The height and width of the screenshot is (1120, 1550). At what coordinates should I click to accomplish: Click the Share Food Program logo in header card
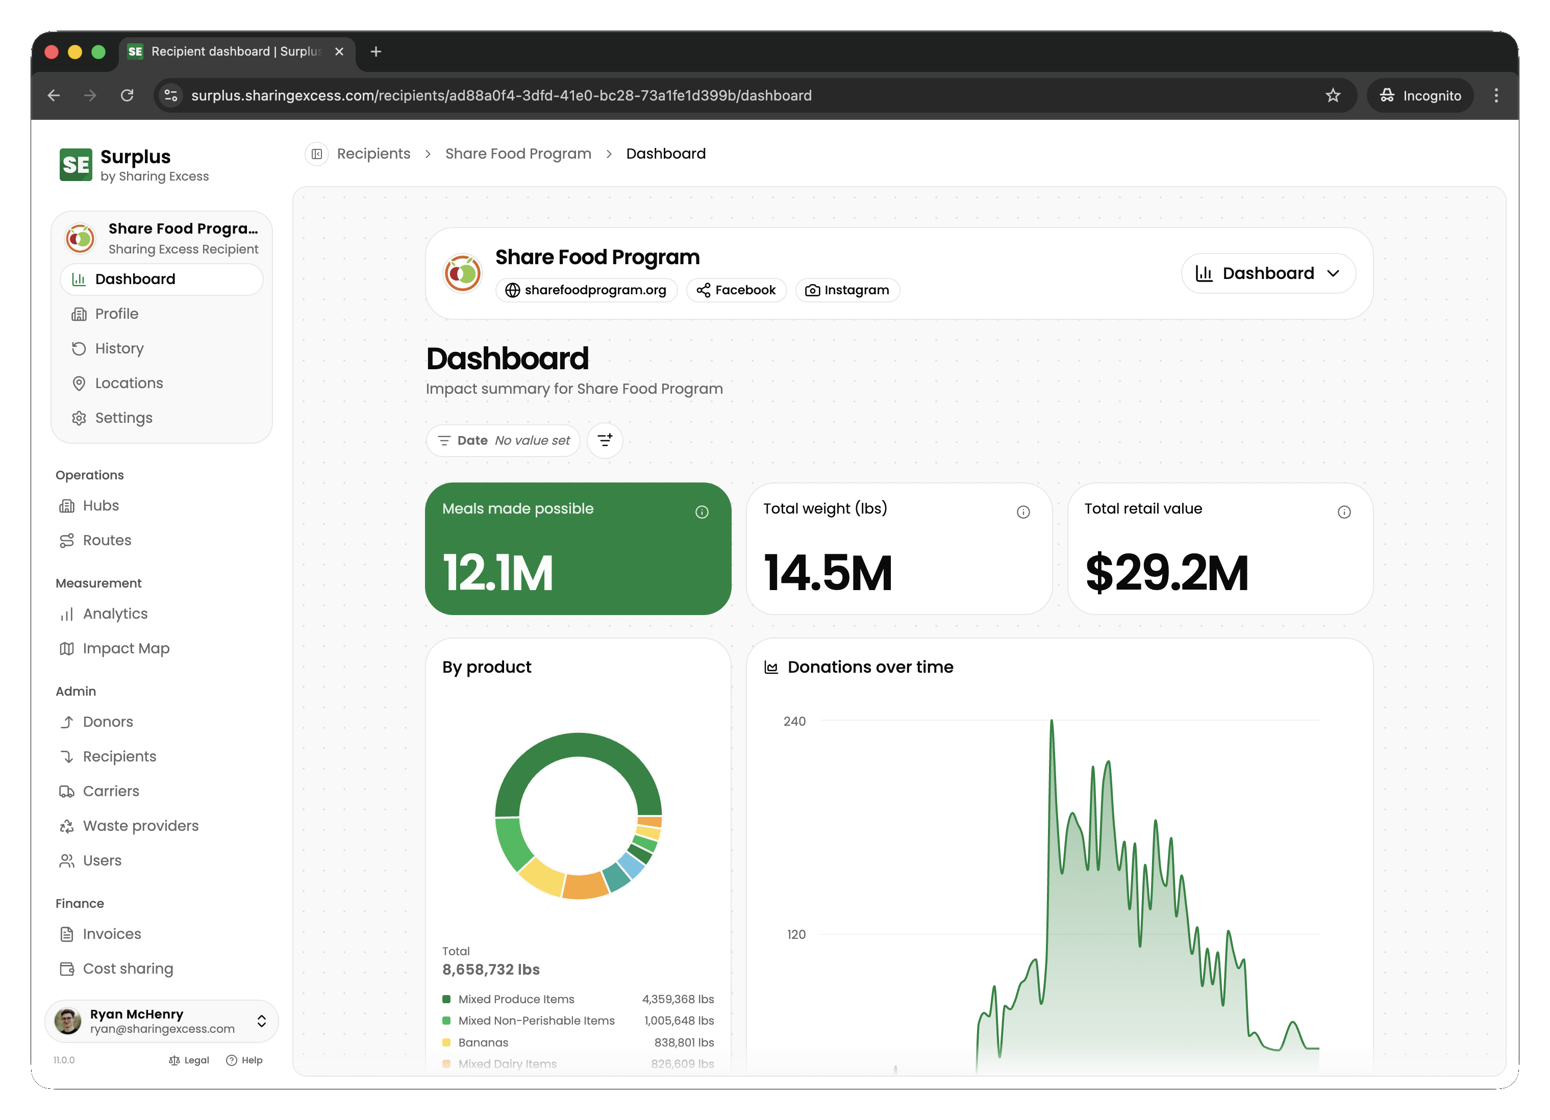coord(463,273)
